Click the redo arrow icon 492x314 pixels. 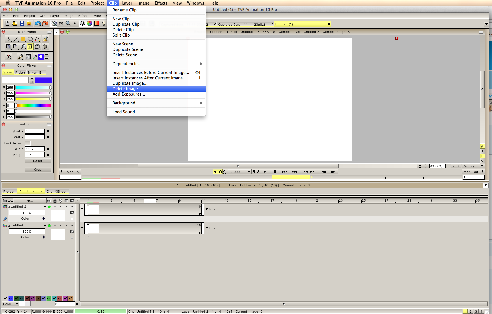coord(45,23)
